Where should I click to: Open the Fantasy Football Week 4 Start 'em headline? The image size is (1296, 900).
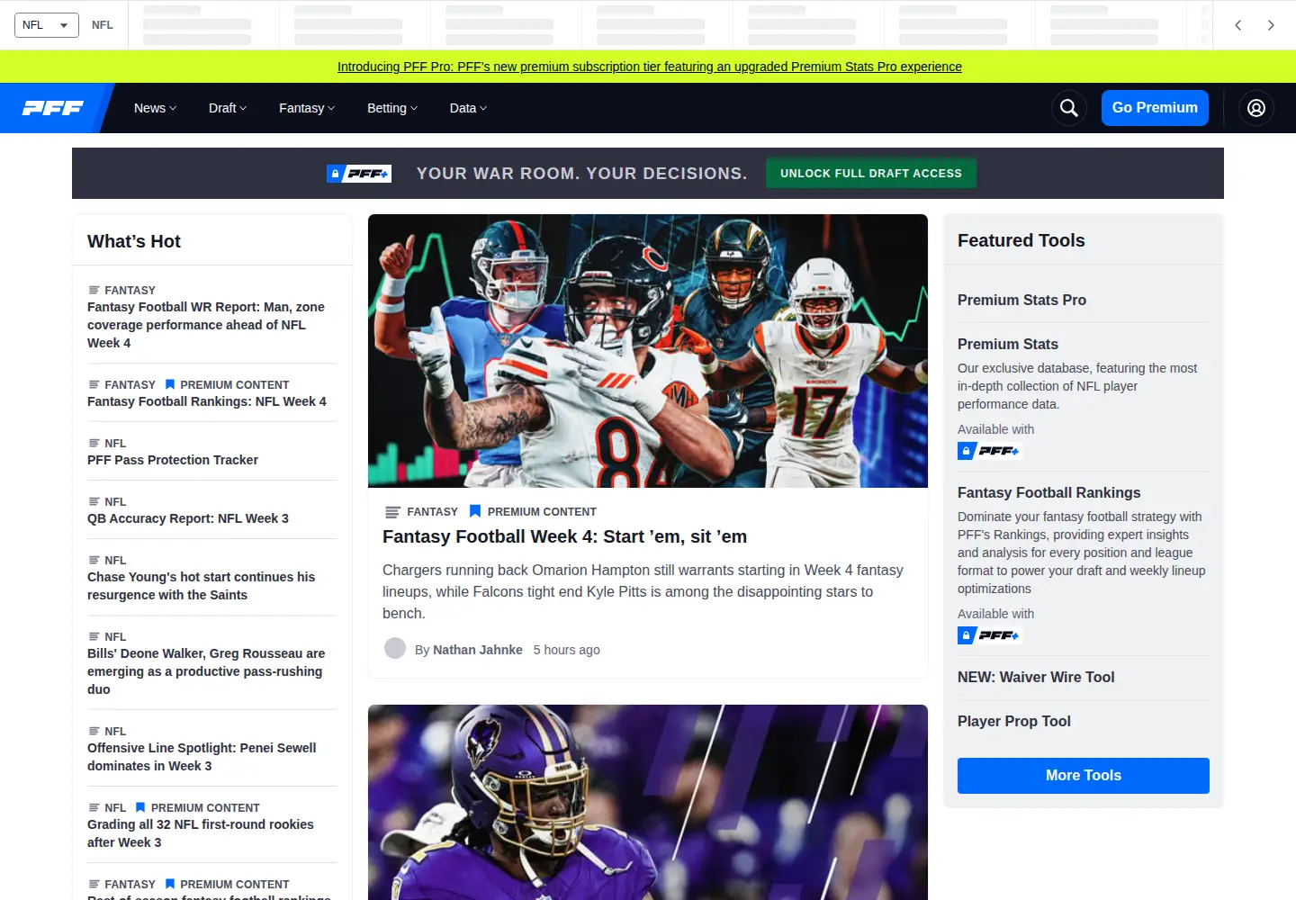564,536
